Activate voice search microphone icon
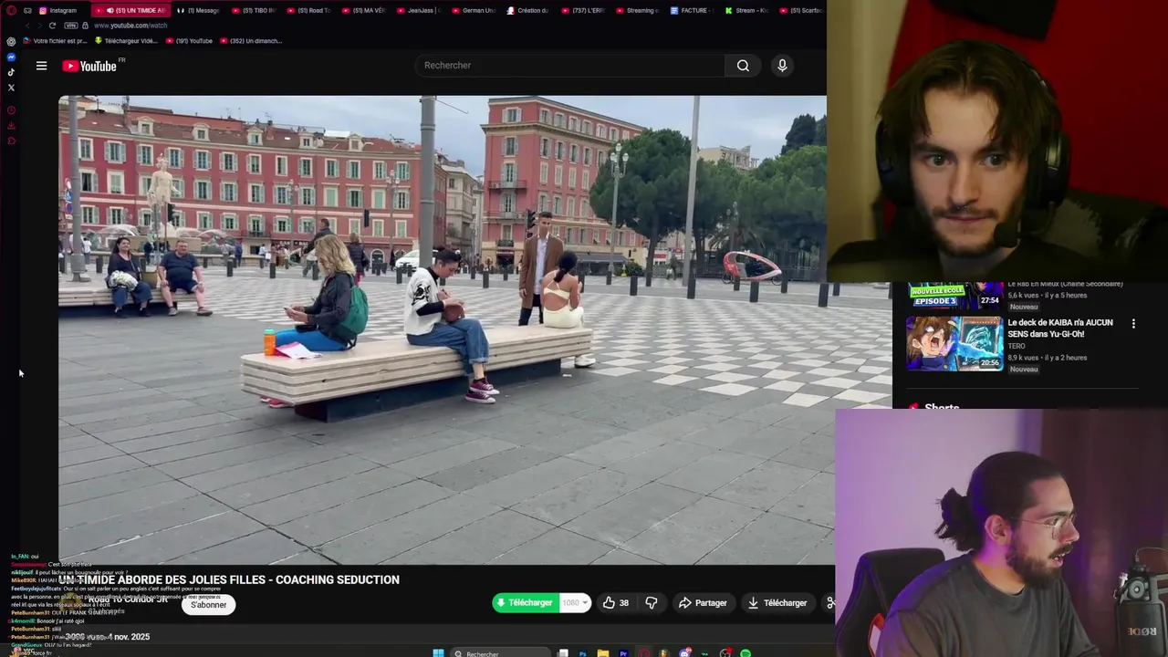Image resolution: width=1168 pixels, height=657 pixels. point(782,66)
